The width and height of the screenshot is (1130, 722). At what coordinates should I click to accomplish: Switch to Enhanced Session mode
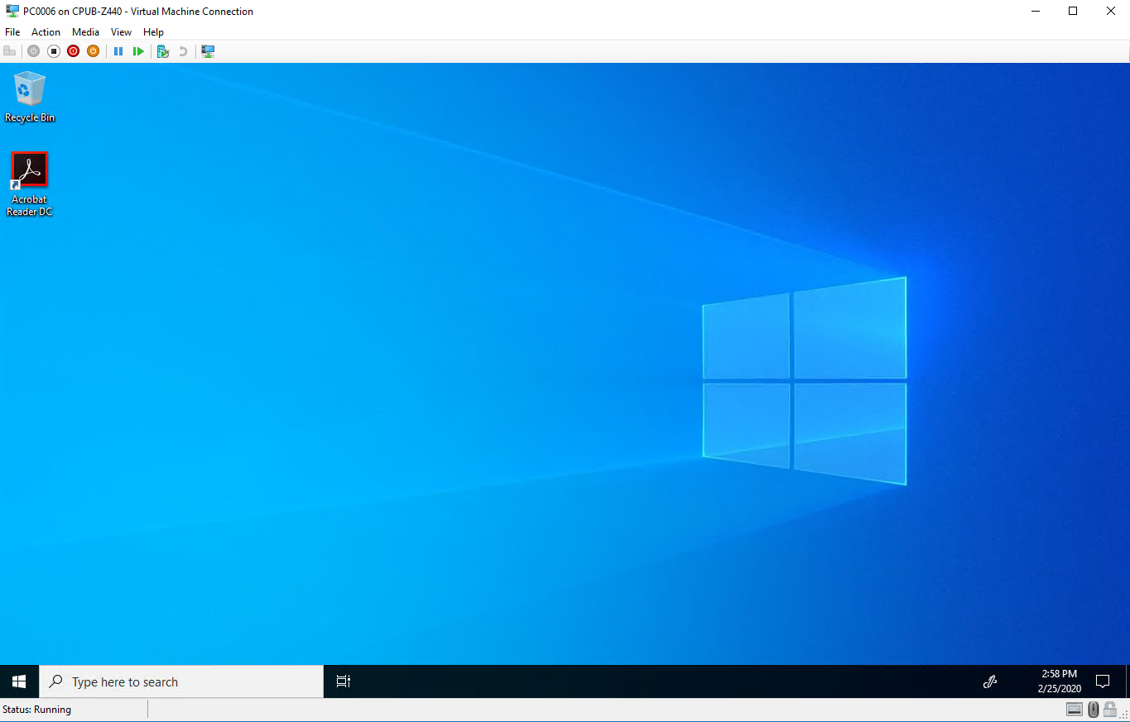tap(208, 50)
